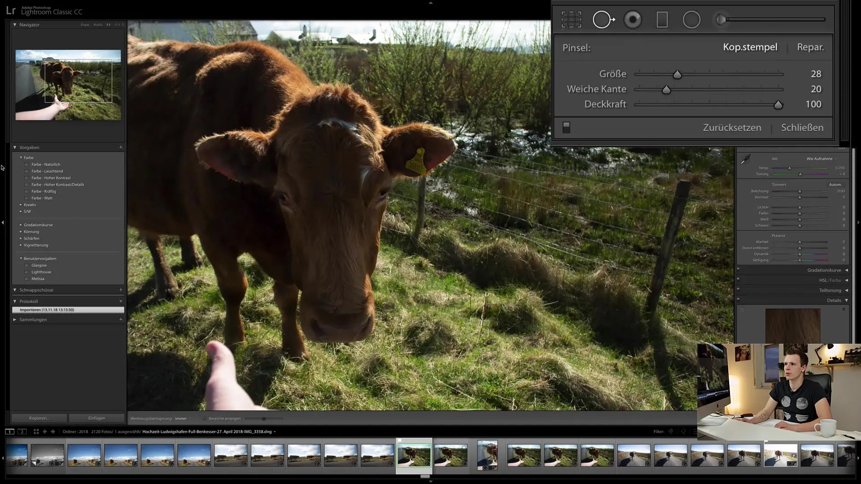The width and height of the screenshot is (861, 484).
Task: Expand the Farbe presets section
Action: point(21,157)
